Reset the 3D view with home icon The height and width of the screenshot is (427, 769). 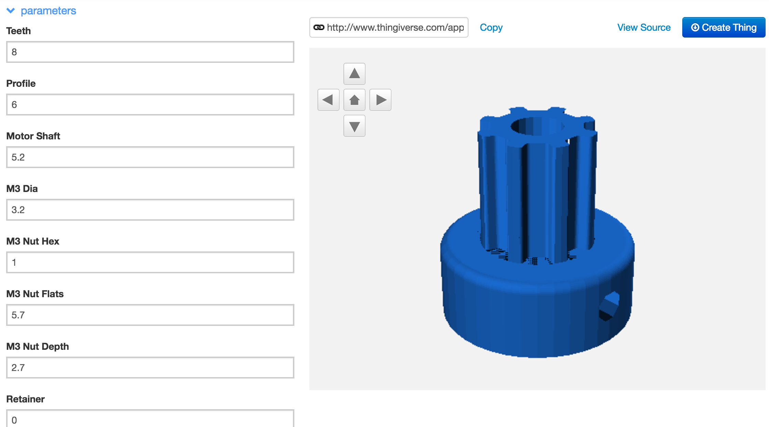click(354, 100)
